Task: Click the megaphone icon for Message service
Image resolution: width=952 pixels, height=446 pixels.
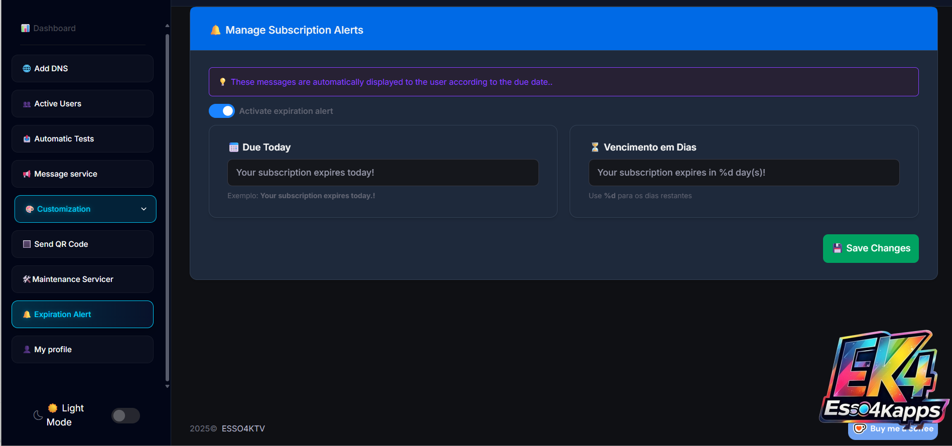Action: [27, 174]
